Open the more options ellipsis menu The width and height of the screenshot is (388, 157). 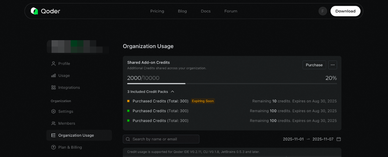(x=332, y=65)
